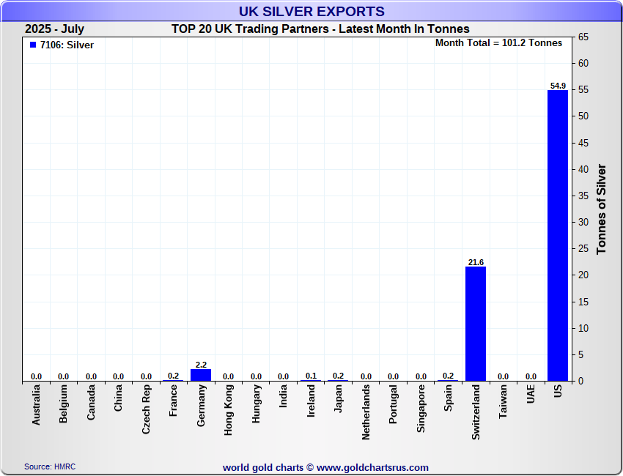
Task: Click the 2.2 value above Germany bar
Action: tap(201, 365)
